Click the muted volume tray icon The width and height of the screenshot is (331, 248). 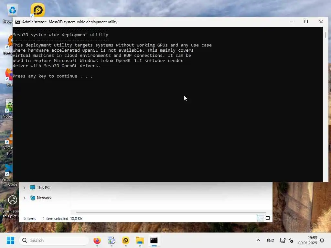291,241
